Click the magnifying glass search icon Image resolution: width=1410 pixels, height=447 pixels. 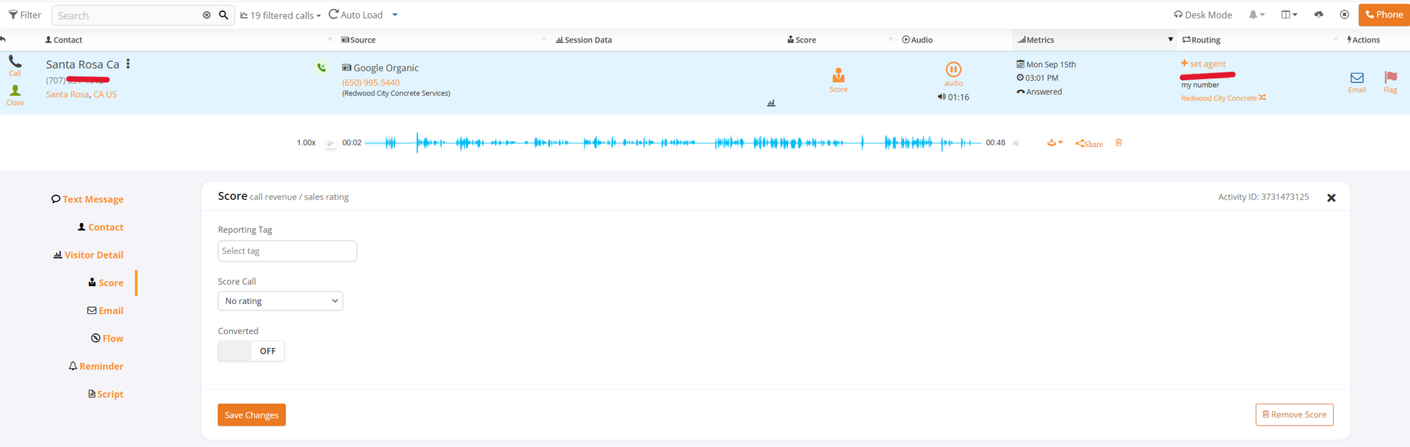223,15
